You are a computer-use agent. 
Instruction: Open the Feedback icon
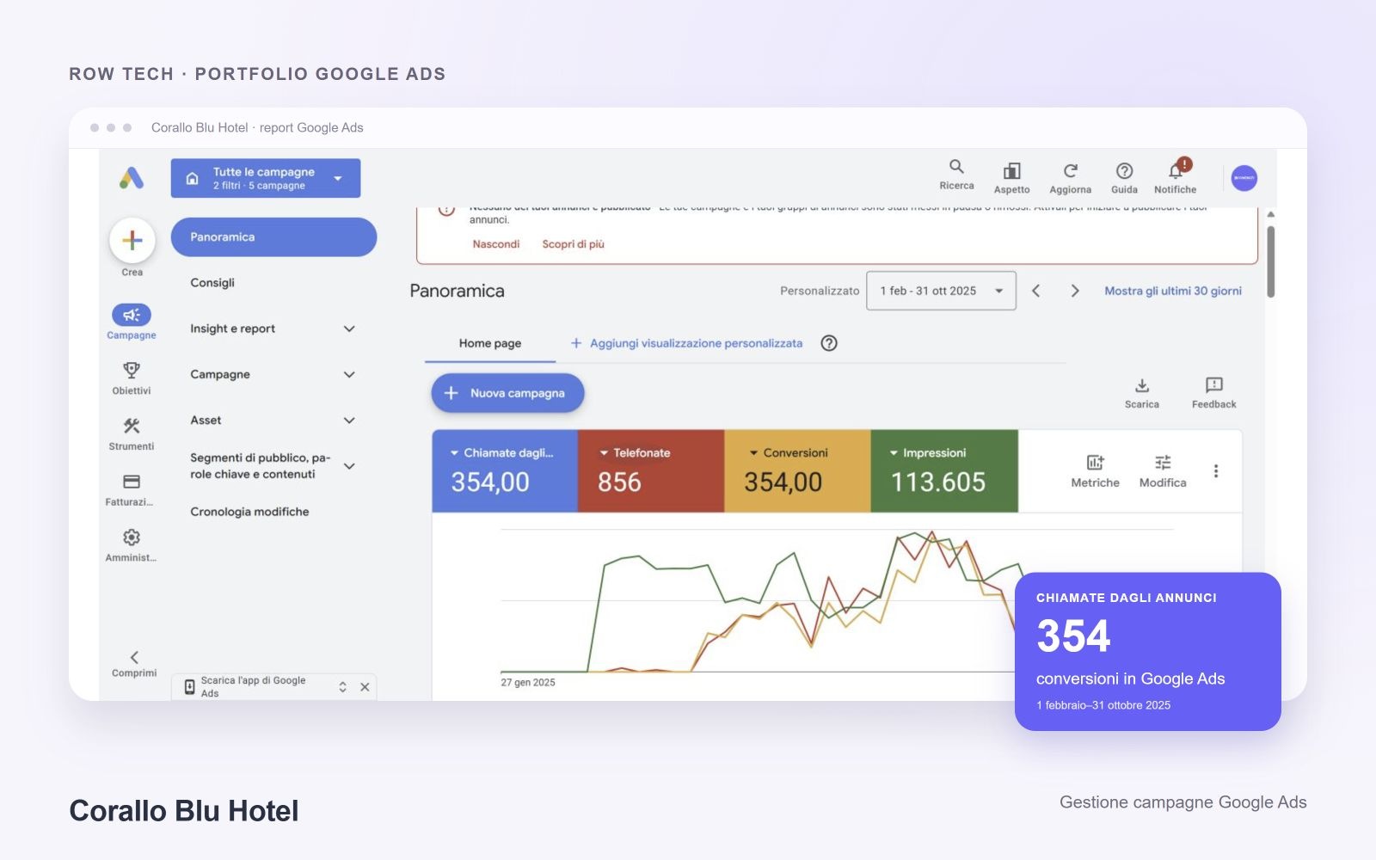(x=1213, y=385)
